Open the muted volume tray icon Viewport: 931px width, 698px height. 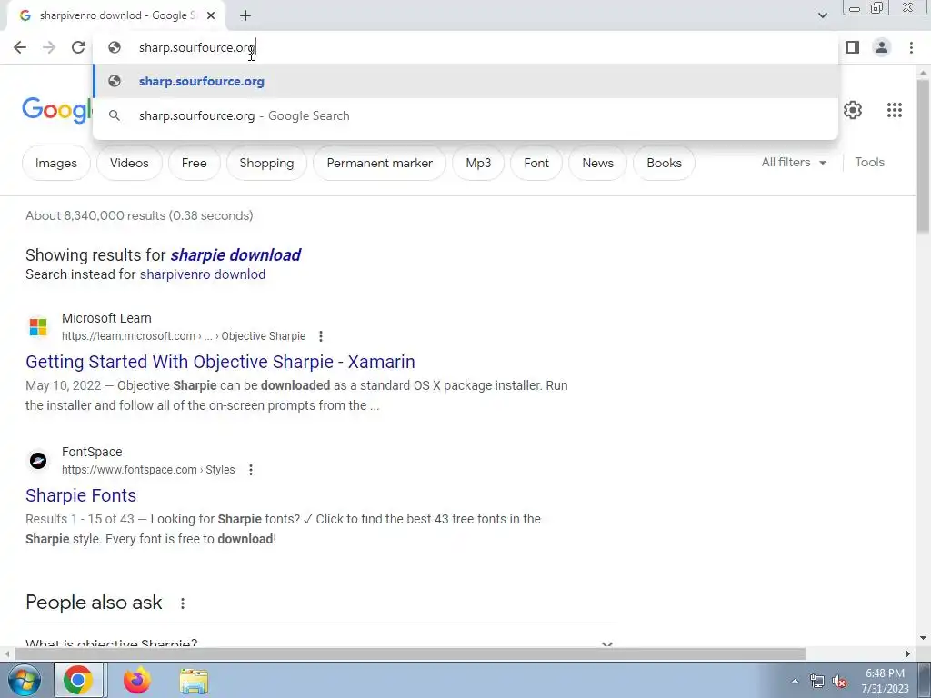tap(839, 681)
